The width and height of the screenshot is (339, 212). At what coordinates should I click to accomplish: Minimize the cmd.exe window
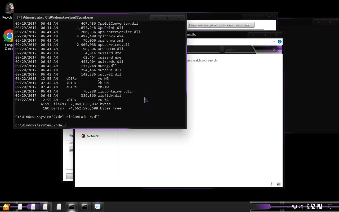156,18
